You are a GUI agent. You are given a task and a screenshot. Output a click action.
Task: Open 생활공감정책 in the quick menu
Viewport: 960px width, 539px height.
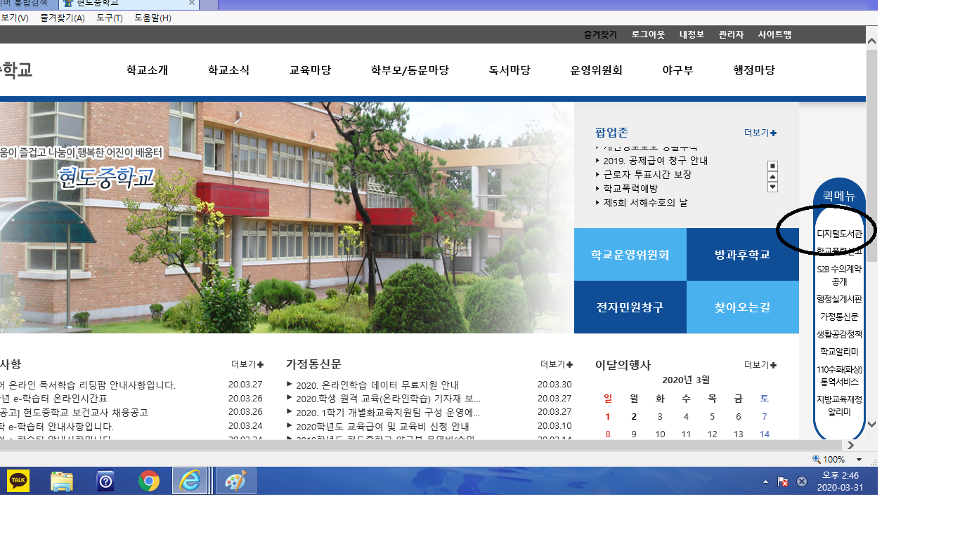pyautogui.click(x=839, y=334)
